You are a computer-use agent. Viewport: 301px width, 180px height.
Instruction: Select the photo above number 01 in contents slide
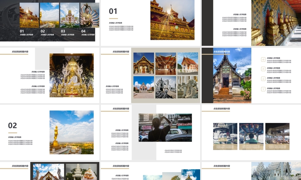coord(29,15)
